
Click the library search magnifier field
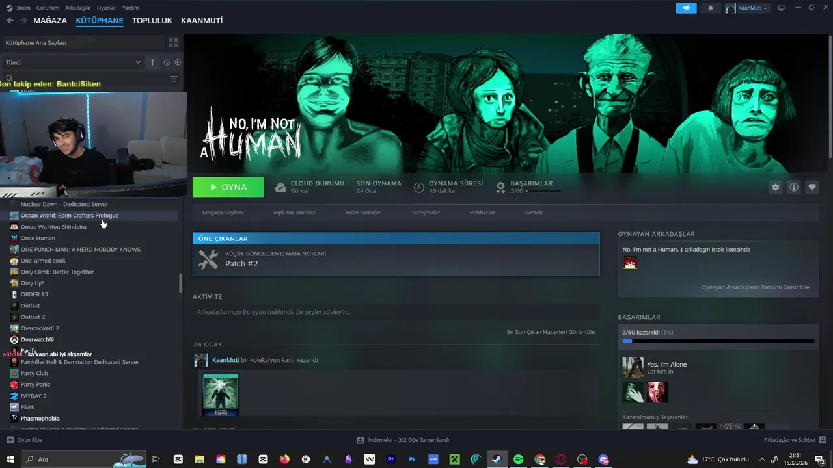[9, 79]
